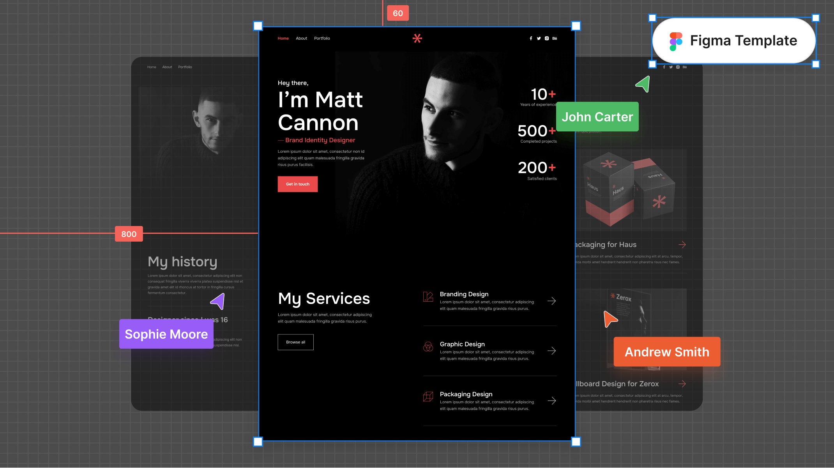Viewport: 834px width, 468px height.
Task: Toggle Andrew Smith orange label element
Action: point(667,352)
